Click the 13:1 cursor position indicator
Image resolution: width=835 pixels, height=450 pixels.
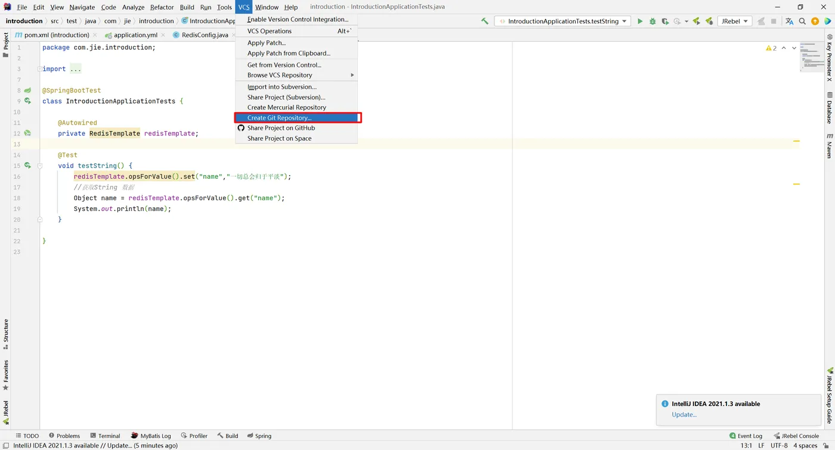pos(746,445)
